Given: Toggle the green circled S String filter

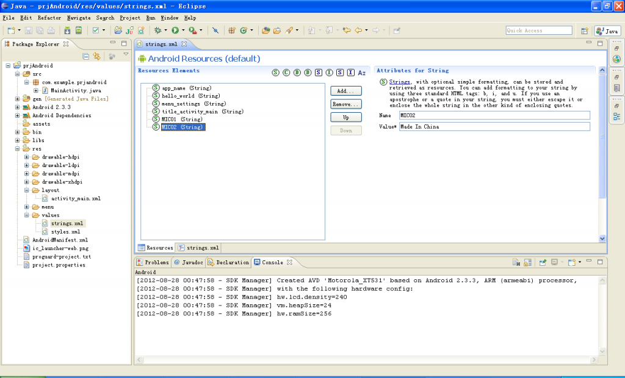Looking at the screenshot, I should tap(275, 73).
